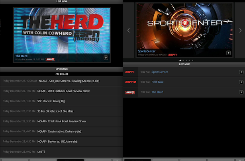
Task: Select NCAAF - Baylor vs. UCLA (re-air)
Action: tap(61, 142)
